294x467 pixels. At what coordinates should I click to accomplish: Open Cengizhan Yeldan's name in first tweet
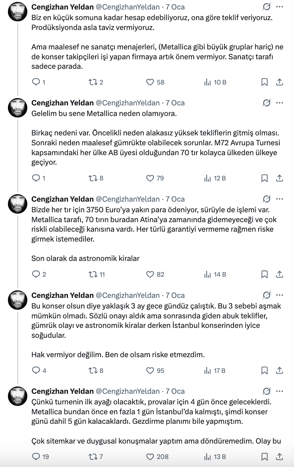[63, 7]
